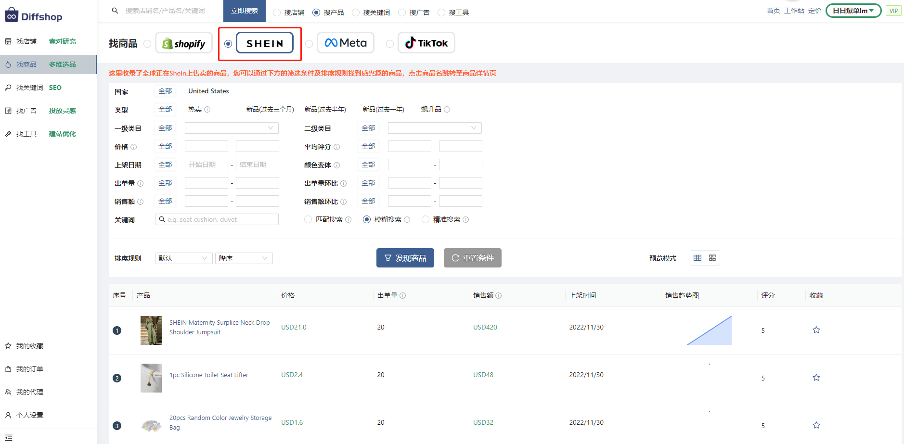Click the 重置条件 reset button
The width and height of the screenshot is (904, 444).
click(473, 258)
